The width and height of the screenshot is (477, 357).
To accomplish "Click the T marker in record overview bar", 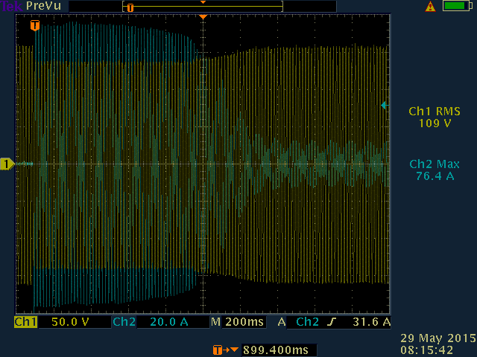I will (x=130, y=7).
